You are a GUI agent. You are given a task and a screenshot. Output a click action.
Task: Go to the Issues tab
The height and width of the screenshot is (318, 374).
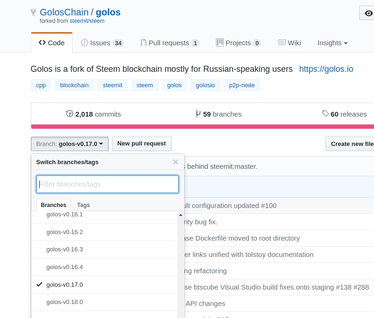(x=102, y=43)
